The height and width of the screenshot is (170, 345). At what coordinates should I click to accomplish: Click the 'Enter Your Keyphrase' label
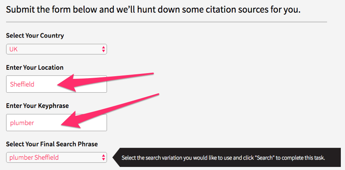pos(37,106)
